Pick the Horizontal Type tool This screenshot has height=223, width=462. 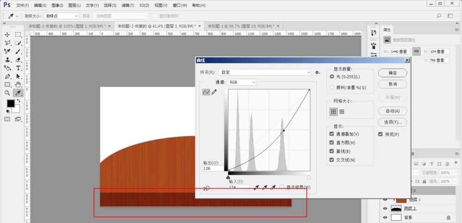pos(18,68)
